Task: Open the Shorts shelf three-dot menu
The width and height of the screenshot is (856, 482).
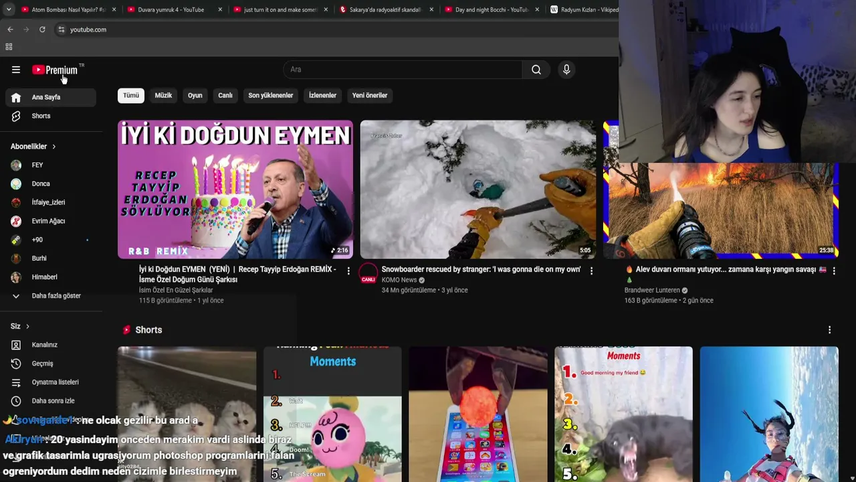Action: point(829,330)
